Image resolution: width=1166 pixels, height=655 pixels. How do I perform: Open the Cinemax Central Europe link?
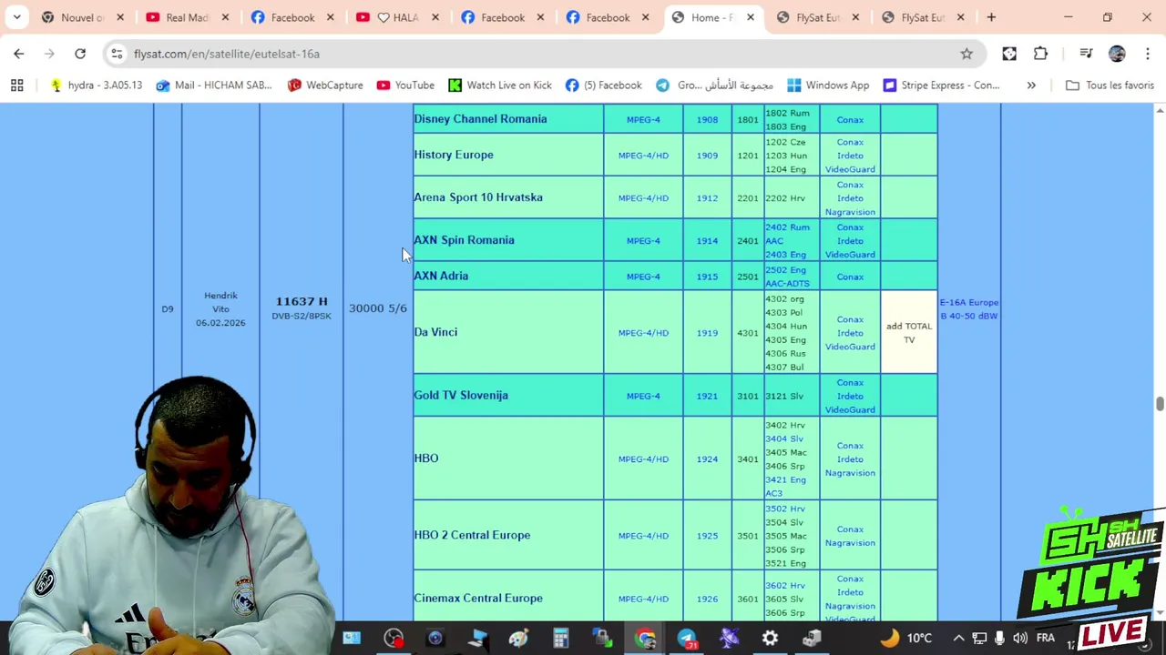click(x=478, y=599)
